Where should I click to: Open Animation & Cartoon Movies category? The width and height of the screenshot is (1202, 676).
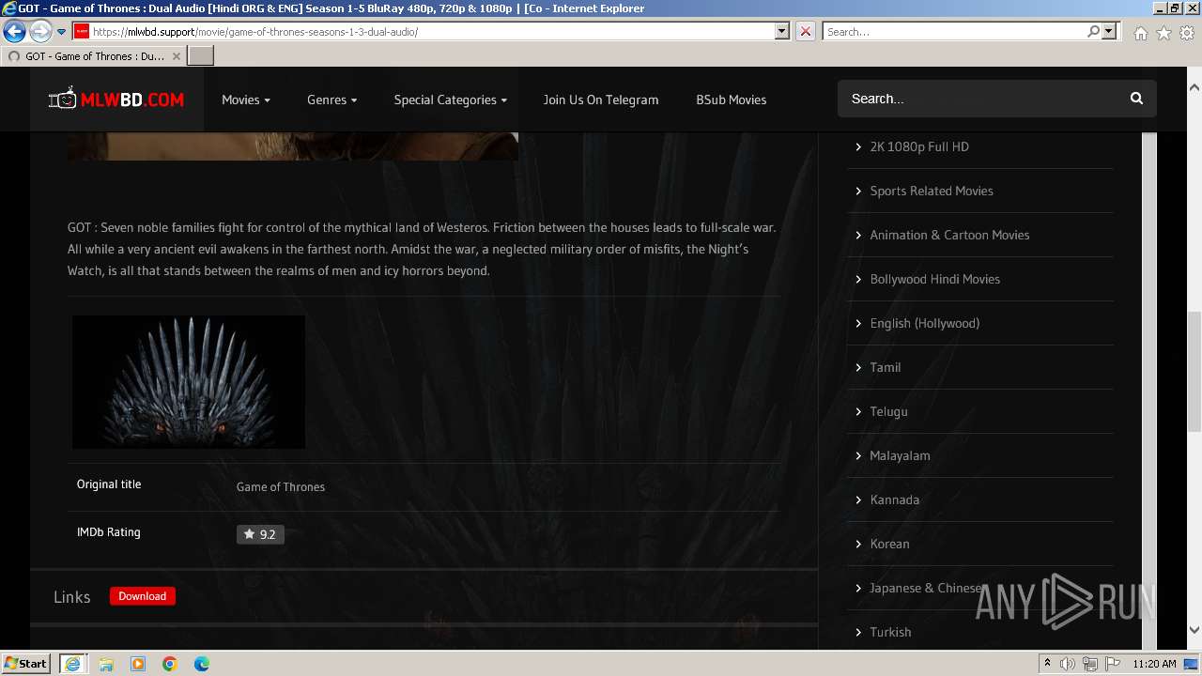coord(949,235)
